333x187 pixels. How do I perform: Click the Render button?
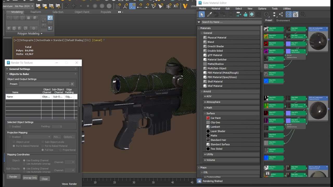pos(13,177)
